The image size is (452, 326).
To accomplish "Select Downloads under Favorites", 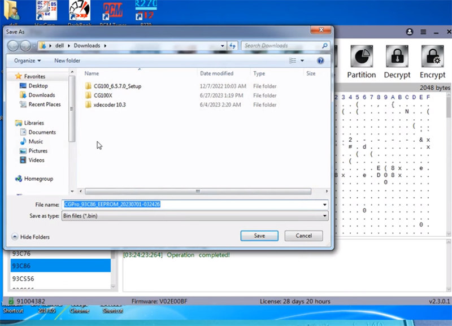I will [x=41, y=95].
